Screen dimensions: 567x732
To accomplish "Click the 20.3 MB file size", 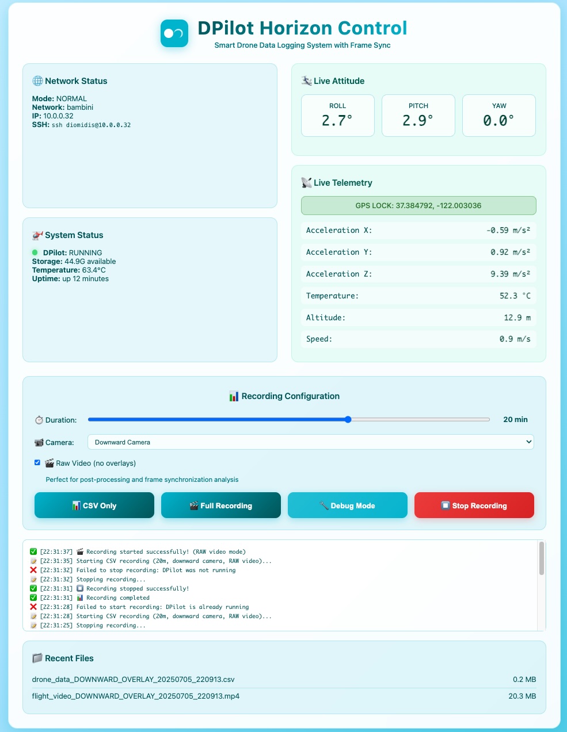I will [x=522, y=696].
